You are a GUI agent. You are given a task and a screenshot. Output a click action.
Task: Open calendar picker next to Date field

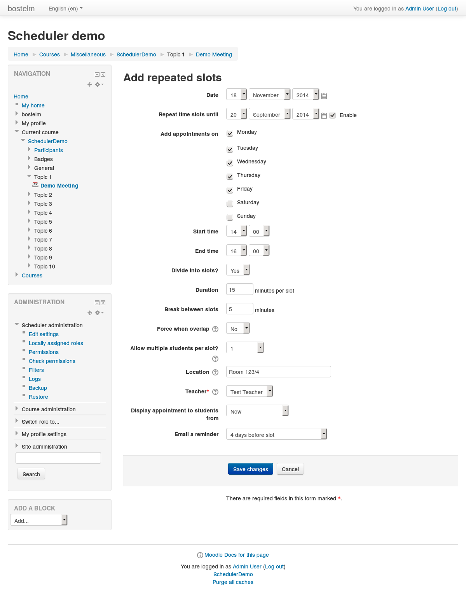coord(324,96)
